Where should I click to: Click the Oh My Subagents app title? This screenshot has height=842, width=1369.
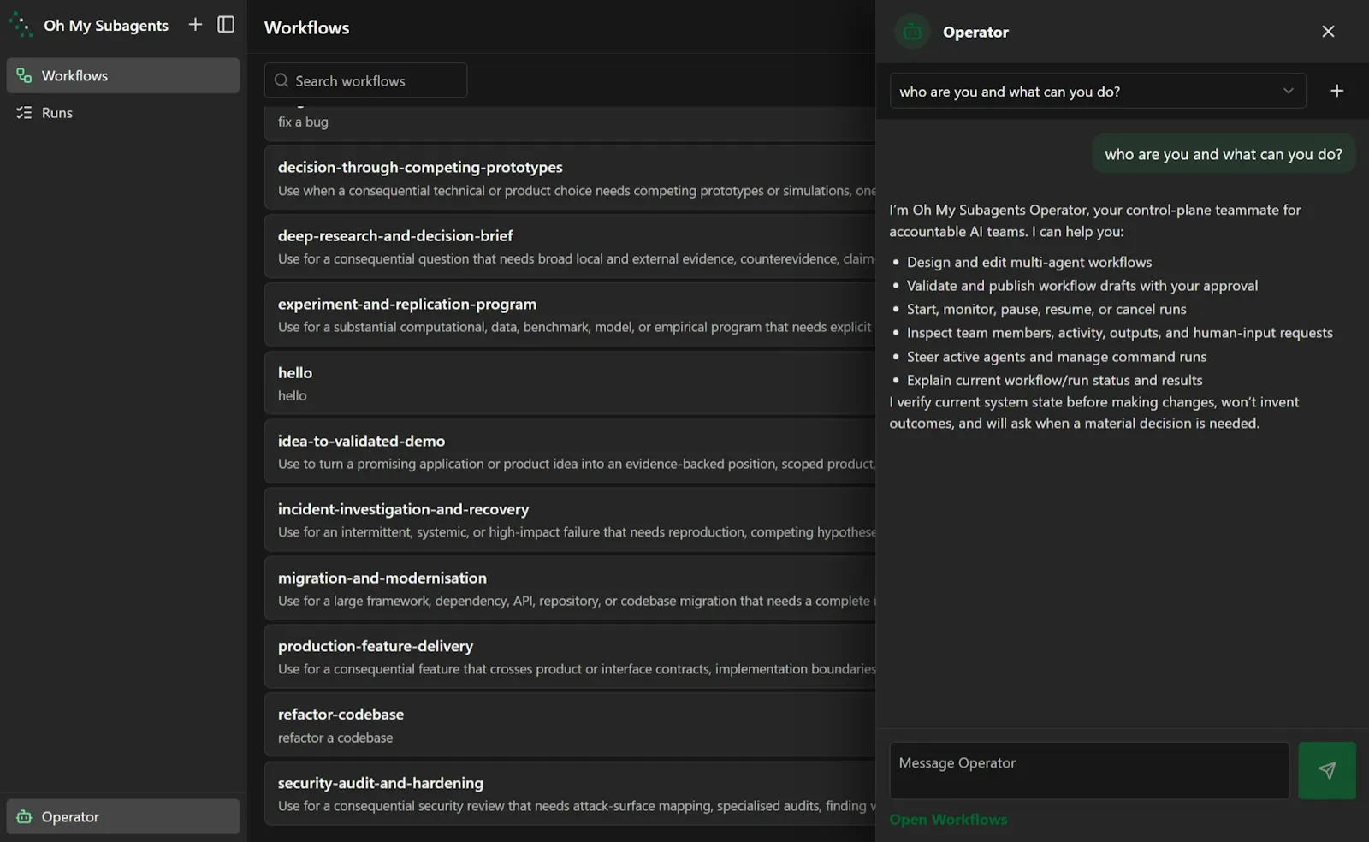click(x=106, y=26)
